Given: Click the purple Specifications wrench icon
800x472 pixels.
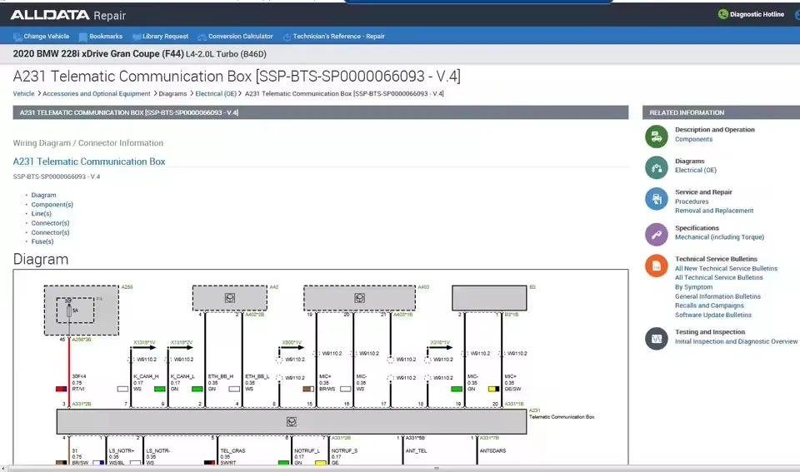Looking at the screenshot, I should point(656,235).
